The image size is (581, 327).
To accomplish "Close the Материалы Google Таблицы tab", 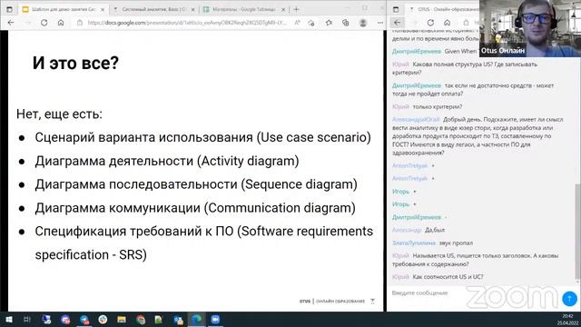I will [283, 9].
